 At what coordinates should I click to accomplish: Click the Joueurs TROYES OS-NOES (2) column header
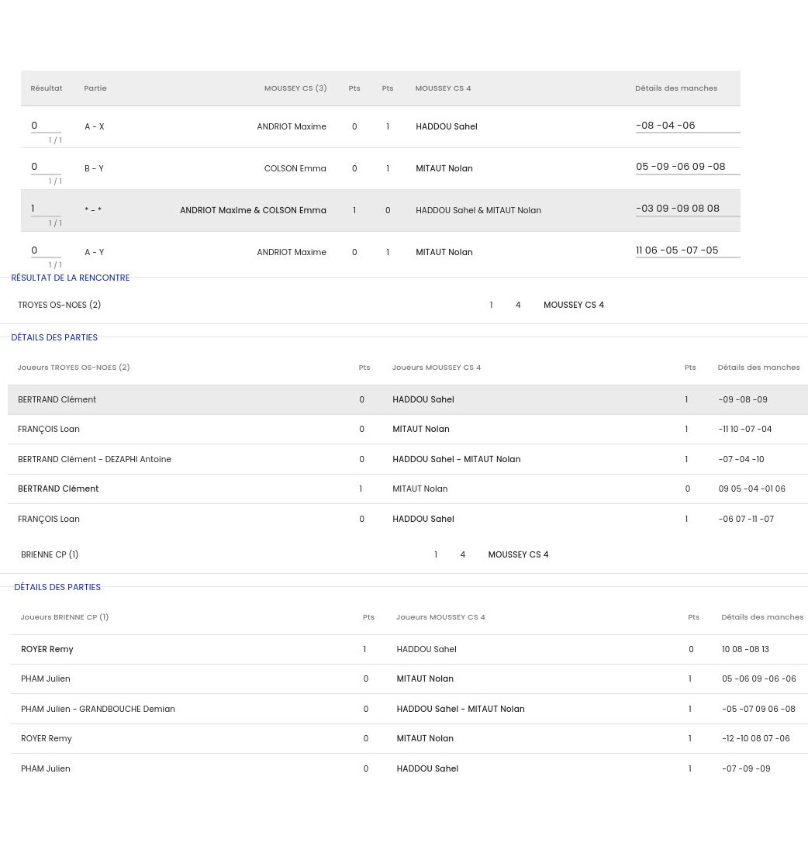tap(74, 368)
